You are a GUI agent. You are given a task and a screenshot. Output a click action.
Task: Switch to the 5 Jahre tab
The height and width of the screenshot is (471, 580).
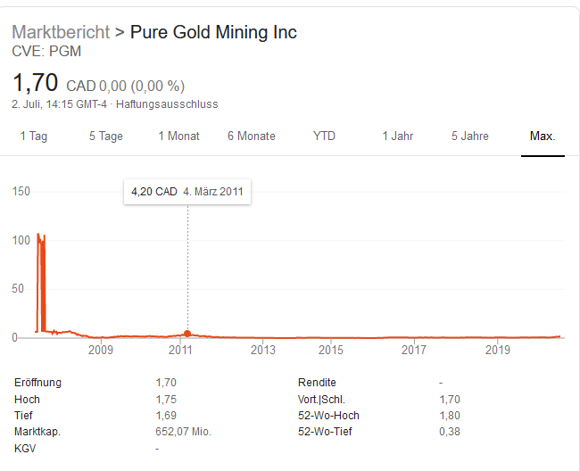point(469,136)
